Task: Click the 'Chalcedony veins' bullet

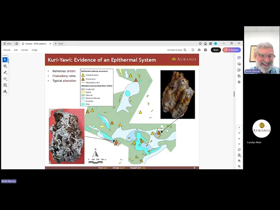Action: pos(64,76)
